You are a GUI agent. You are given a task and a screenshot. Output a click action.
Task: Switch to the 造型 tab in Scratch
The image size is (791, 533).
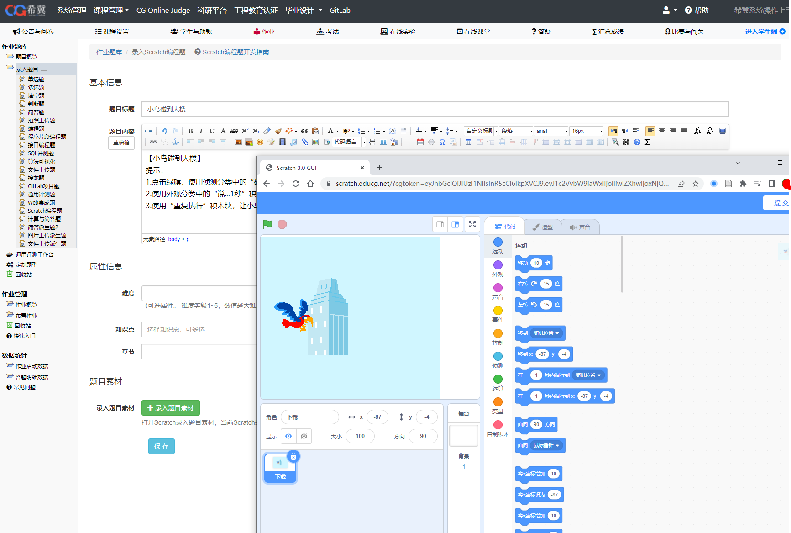543,227
